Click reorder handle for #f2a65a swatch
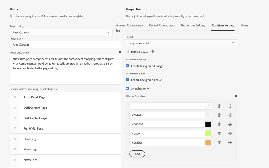Viewport: 269px width, 168px height. point(230,142)
